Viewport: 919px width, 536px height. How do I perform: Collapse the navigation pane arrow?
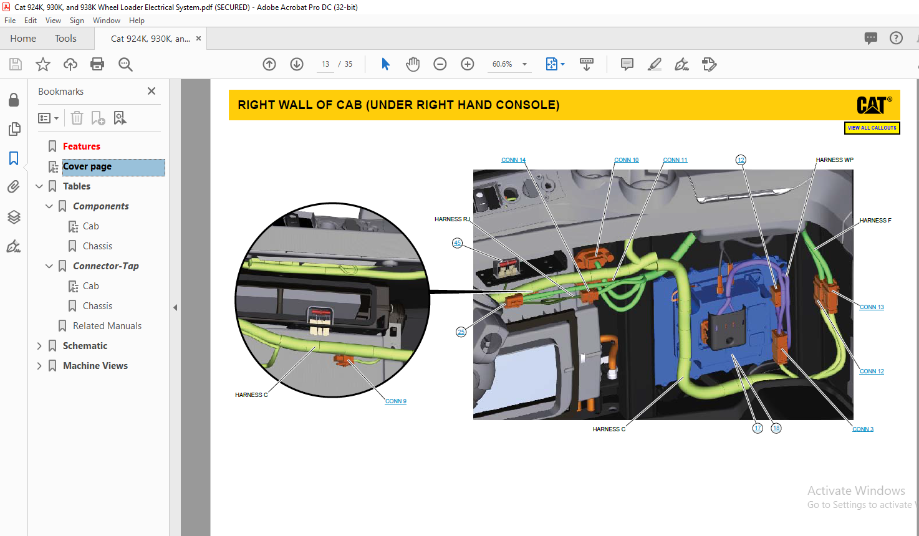click(175, 307)
